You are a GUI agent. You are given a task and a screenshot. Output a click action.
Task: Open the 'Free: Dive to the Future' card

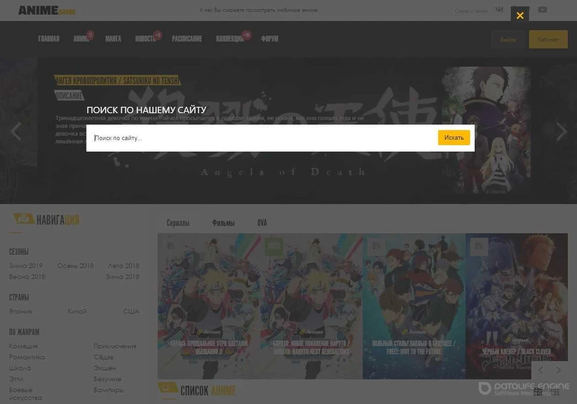click(414, 306)
